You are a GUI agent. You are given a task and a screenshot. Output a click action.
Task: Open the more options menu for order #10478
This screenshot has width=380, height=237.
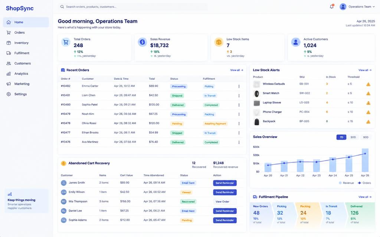[239, 124]
